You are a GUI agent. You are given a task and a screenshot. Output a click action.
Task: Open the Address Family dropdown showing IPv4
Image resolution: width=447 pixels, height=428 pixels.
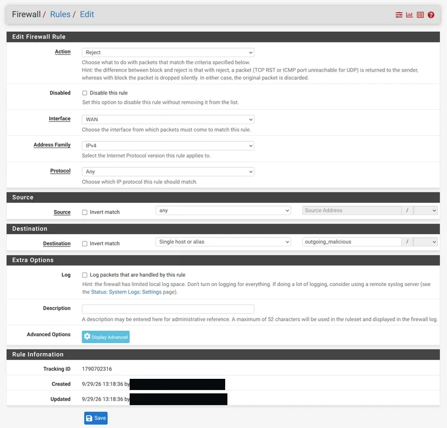coord(168,146)
